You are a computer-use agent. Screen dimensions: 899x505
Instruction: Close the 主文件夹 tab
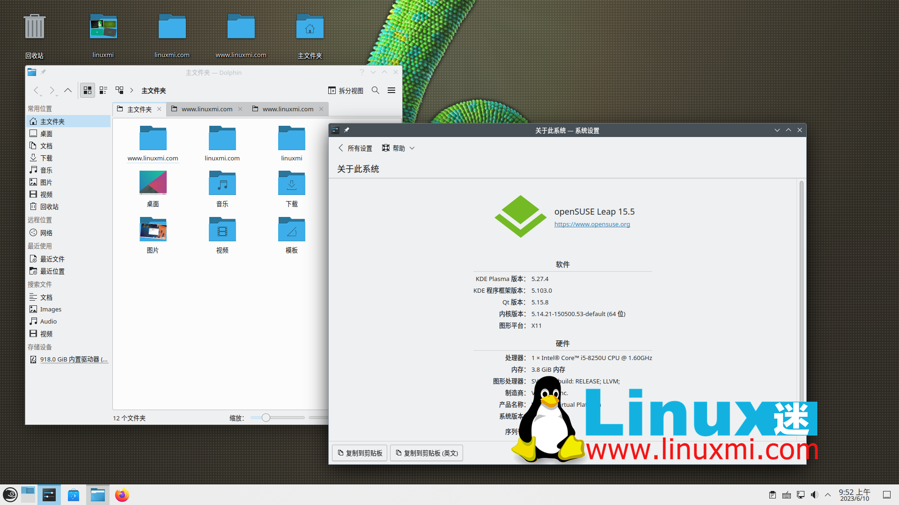click(159, 109)
